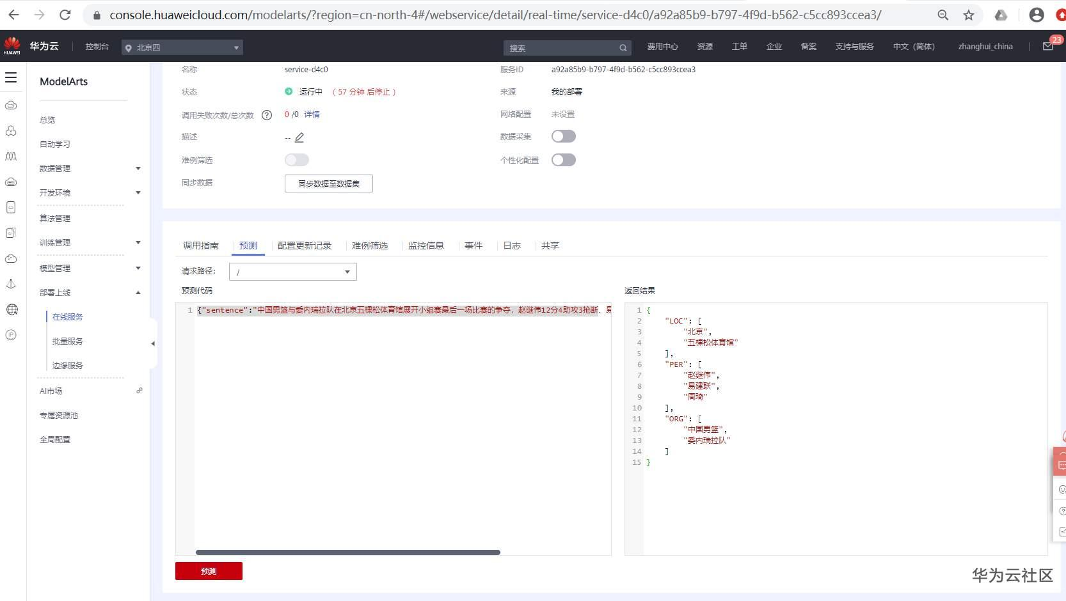The width and height of the screenshot is (1066, 601).
Task: Collapse the sidebar with the left arrow handle
Action: point(153,343)
